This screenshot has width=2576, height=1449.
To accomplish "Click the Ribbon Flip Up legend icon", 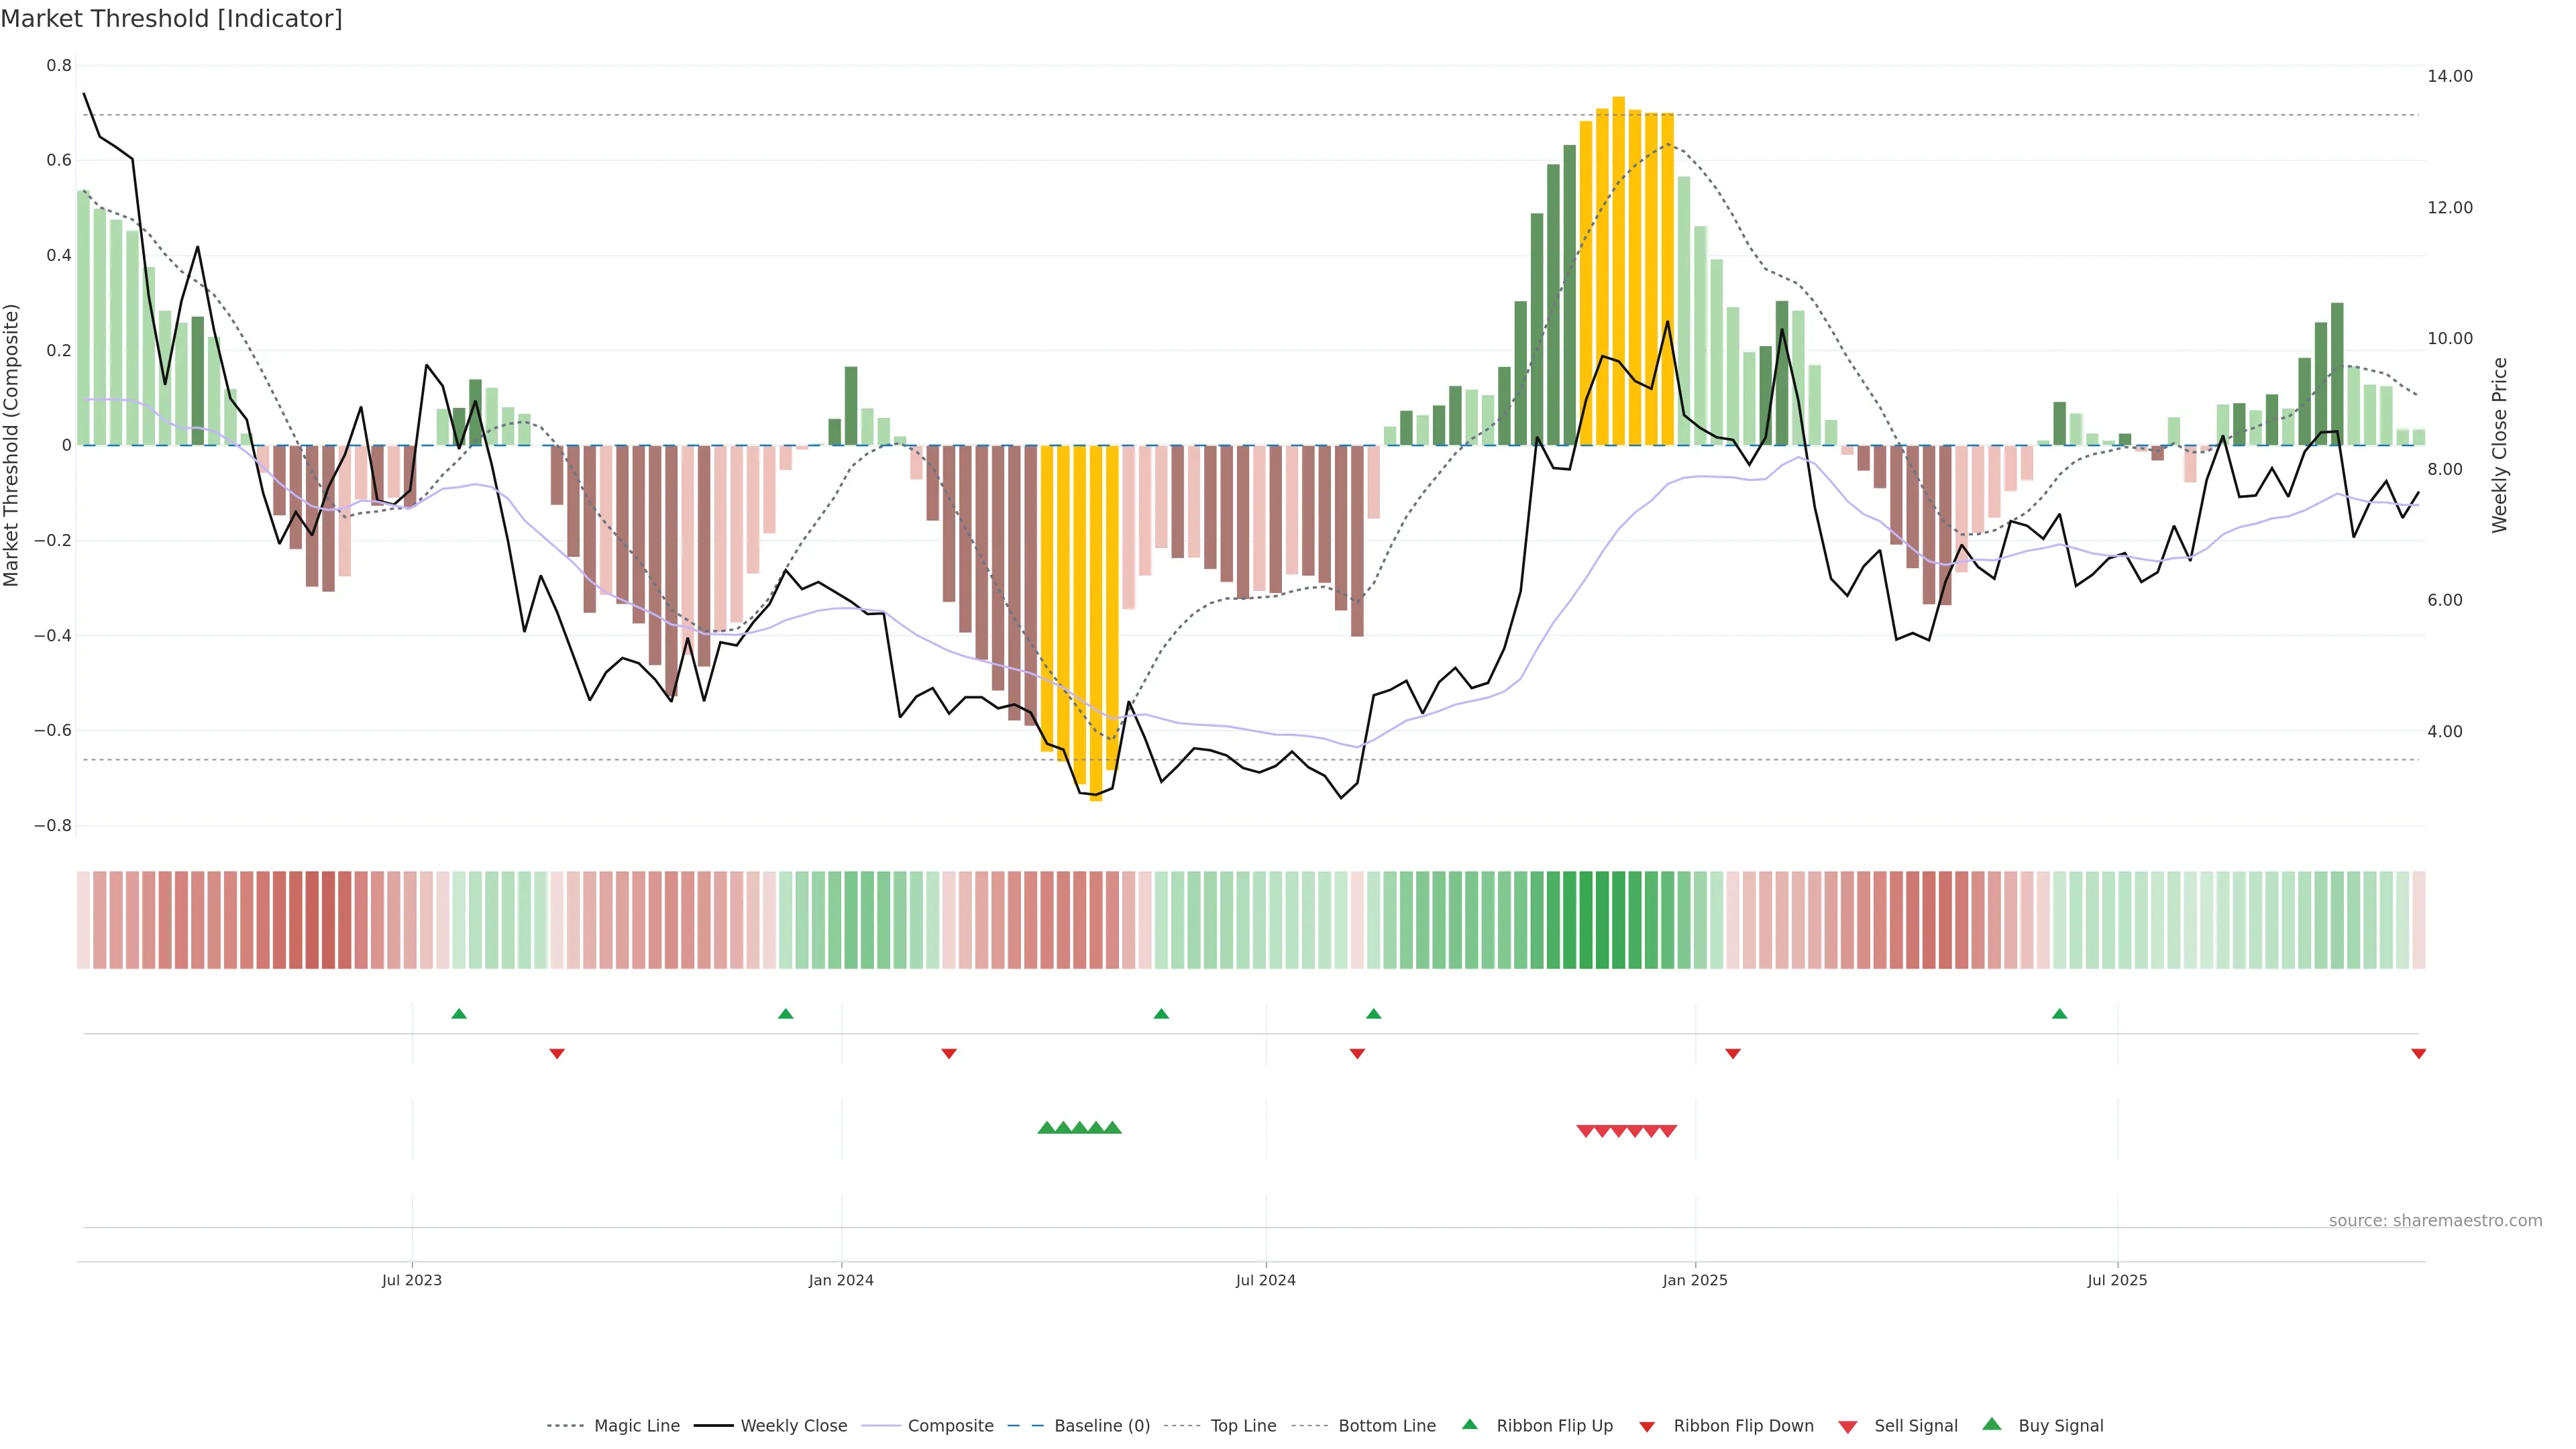I will click(1469, 1424).
